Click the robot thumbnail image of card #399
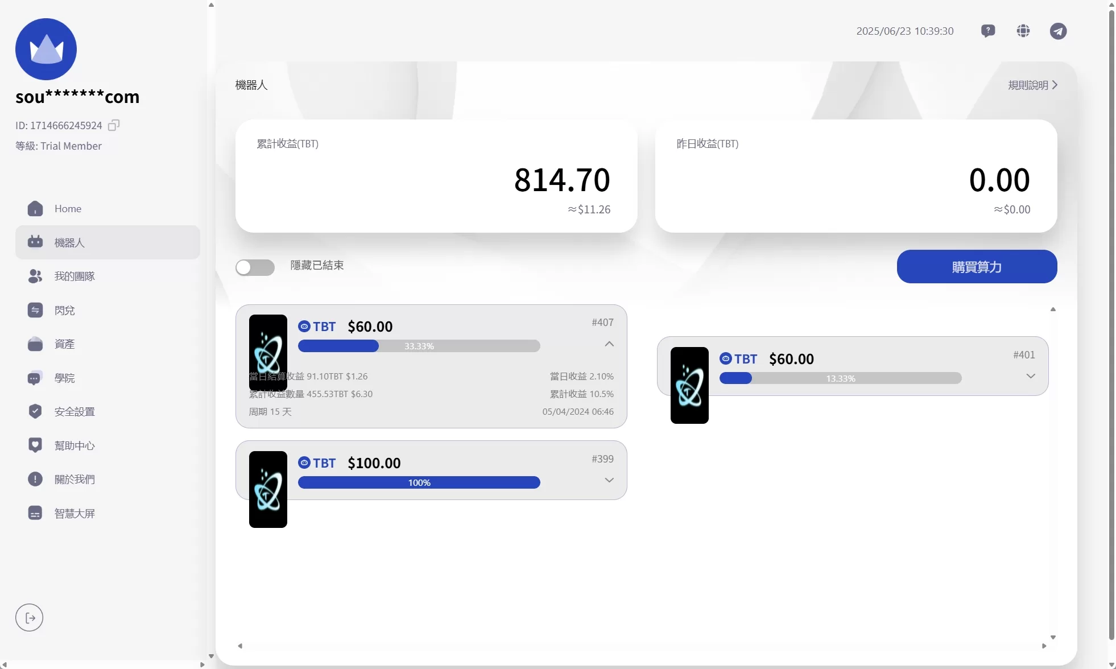 268,489
